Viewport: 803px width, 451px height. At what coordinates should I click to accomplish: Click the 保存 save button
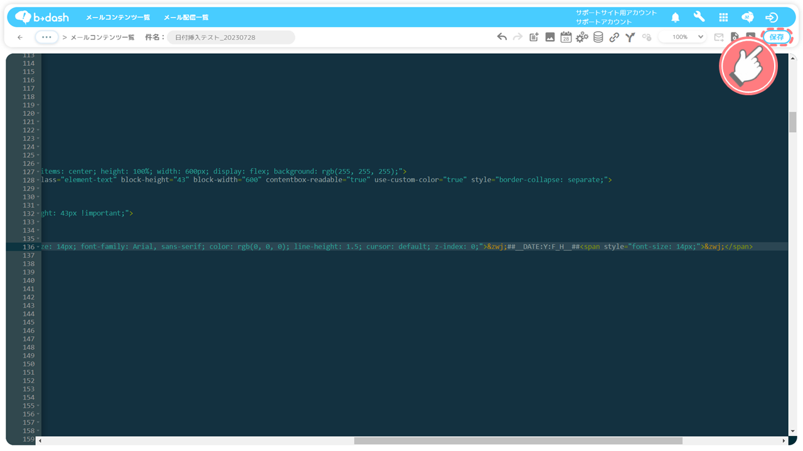(x=777, y=37)
